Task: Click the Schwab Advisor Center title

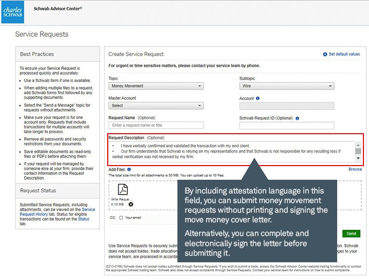Action: pos(58,9)
